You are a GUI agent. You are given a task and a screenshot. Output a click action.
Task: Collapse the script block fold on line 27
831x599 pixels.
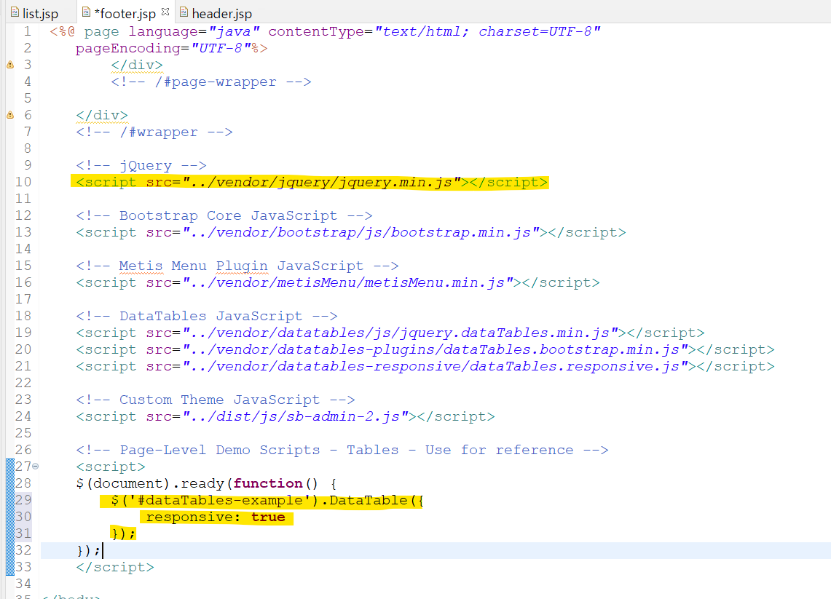pos(36,467)
